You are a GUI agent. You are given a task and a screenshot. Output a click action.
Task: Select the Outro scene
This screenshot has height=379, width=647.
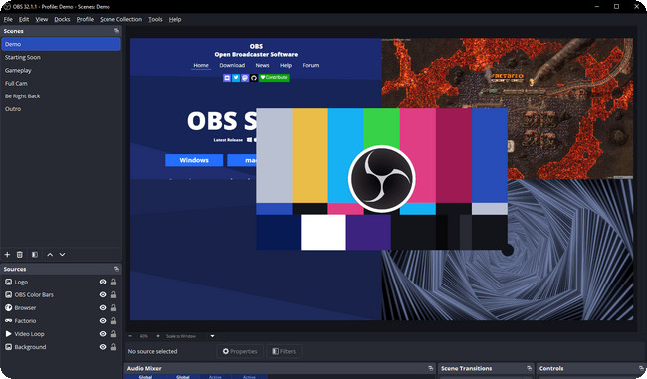(x=61, y=108)
